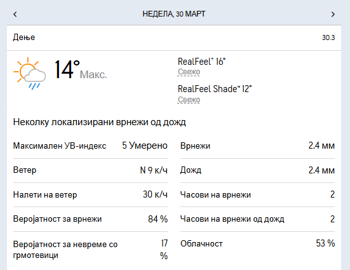
Task: Click the Налети на ветер row
Action: point(90,195)
